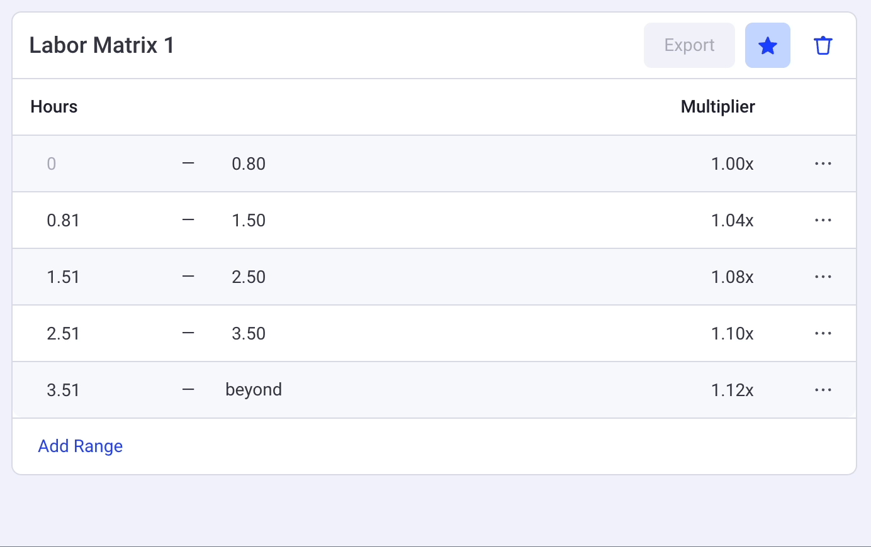Click the Add Range link
The height and width of the screenshot is (547, 871).
(x=80, y=446)
